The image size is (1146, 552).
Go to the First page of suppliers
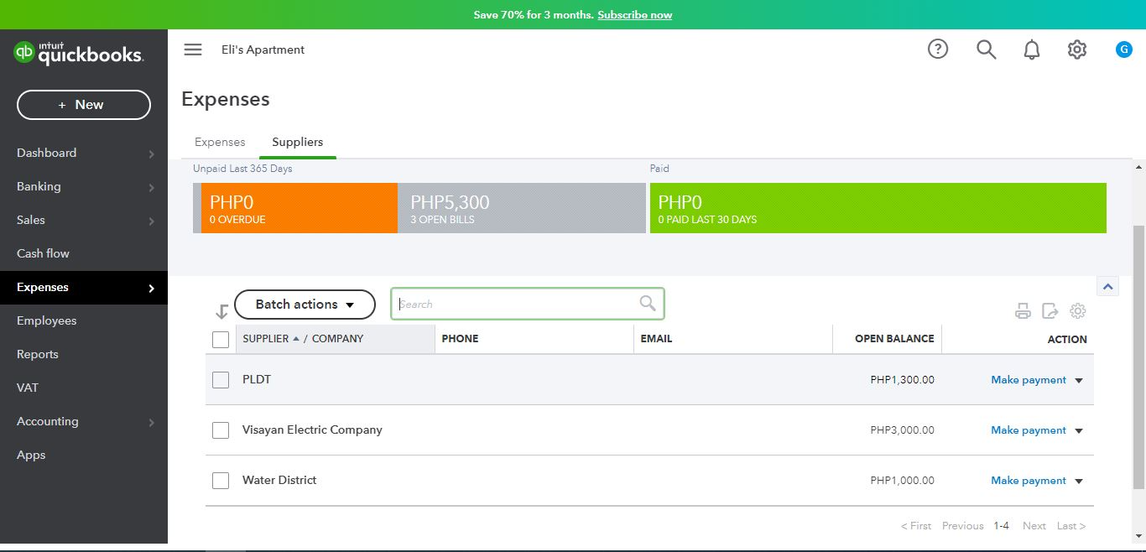point(916,526)
